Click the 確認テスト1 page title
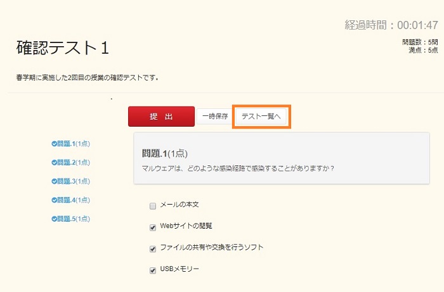 (x=63, y=48)
